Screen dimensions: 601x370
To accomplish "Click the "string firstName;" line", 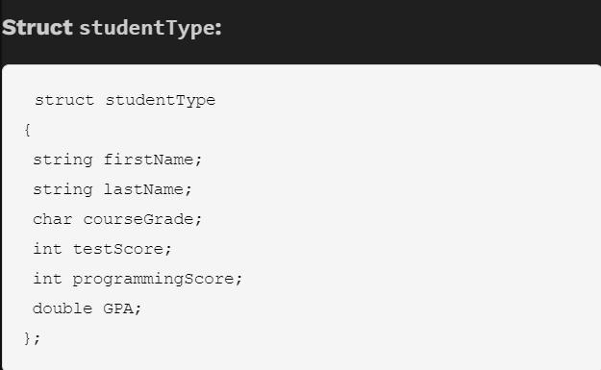I will [117, 160].
